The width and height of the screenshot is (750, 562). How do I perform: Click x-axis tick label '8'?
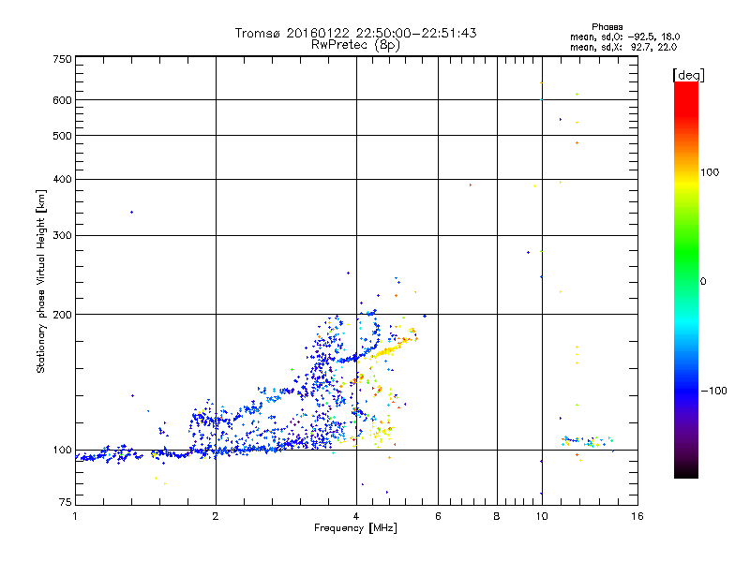tap(497, 516)
